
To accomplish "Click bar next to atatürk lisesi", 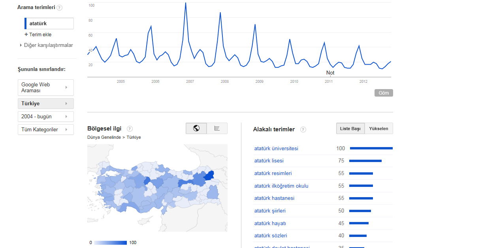I will coord(365,161).
